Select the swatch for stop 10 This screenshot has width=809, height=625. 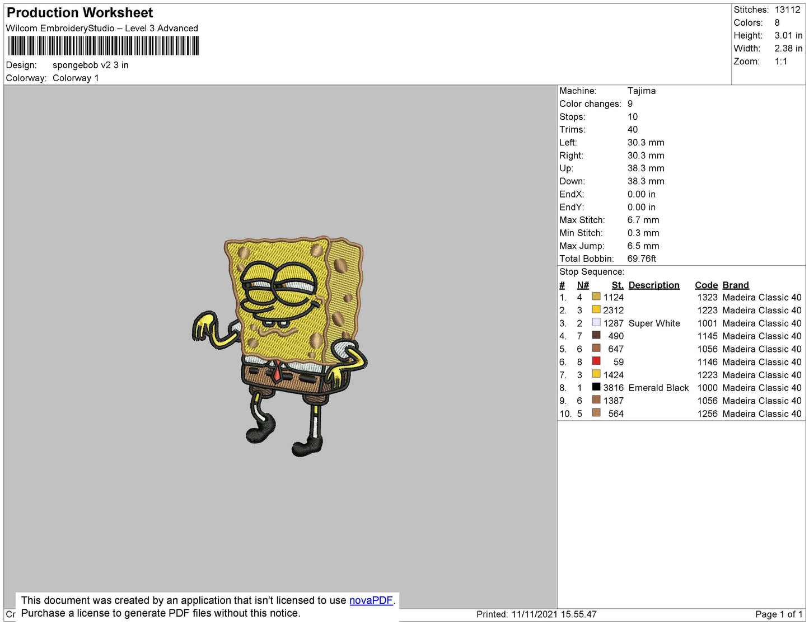pos(596,413)
